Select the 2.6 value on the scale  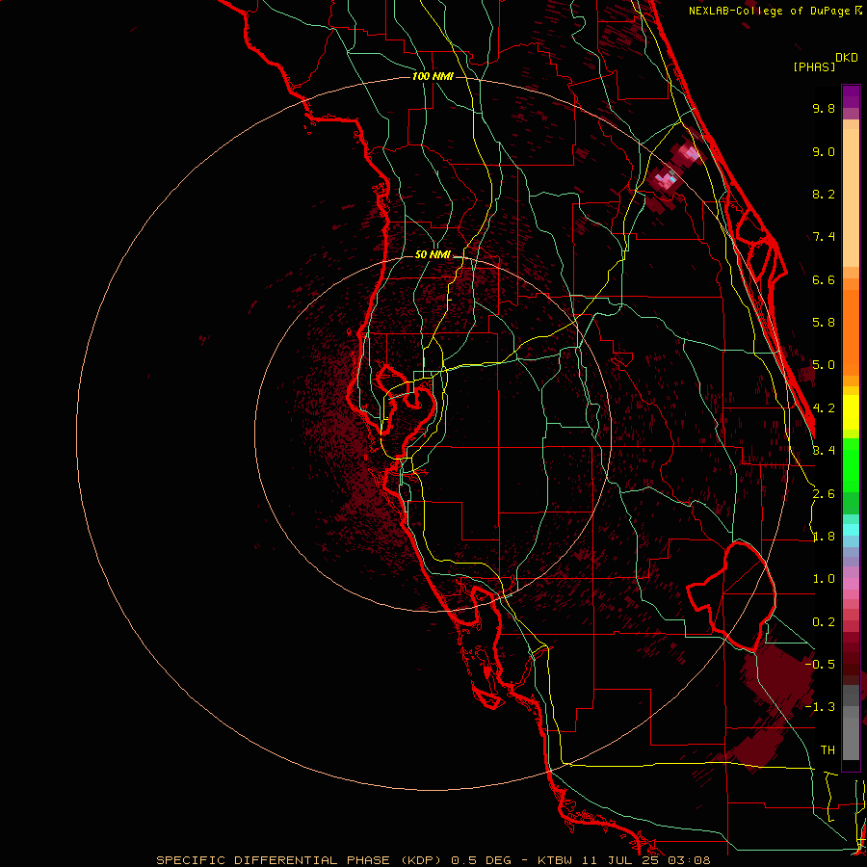coord(824,494)
